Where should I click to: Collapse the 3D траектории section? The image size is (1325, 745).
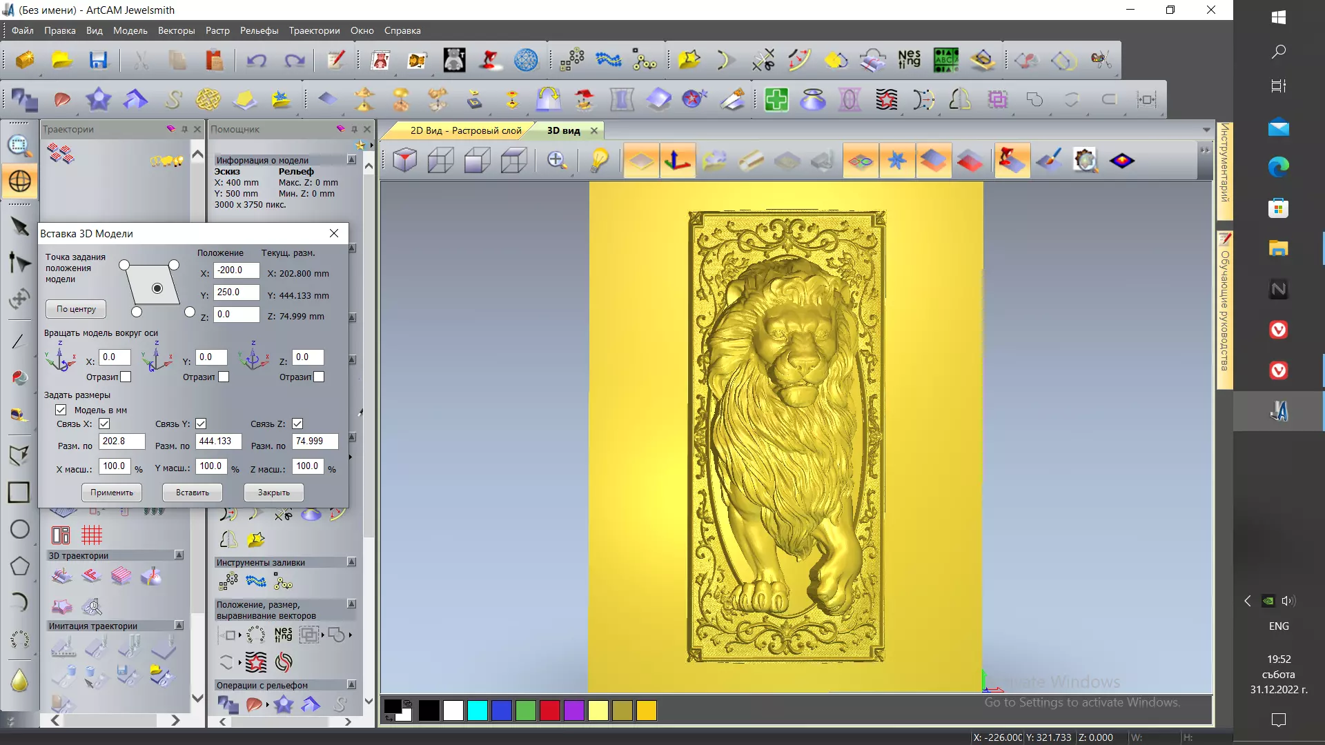click(x=179, y=555)
